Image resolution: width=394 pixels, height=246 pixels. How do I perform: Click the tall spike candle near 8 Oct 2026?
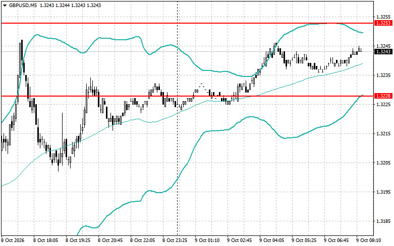[21, 58]
